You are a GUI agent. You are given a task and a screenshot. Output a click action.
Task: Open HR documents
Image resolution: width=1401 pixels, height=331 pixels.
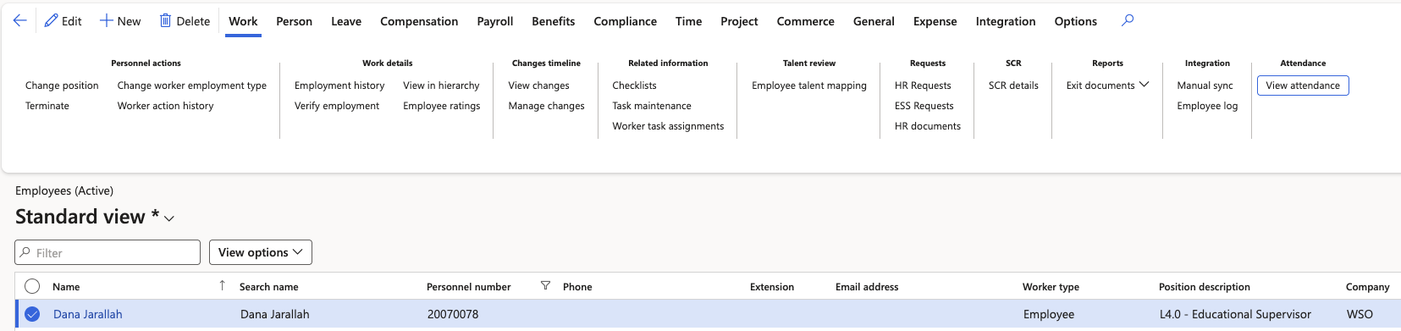[x=928, y=126]
